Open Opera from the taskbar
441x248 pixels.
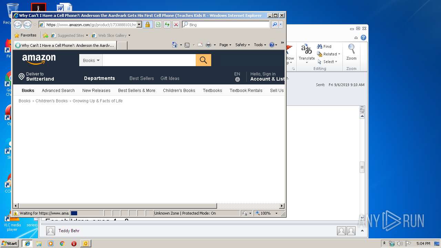tap(74, 244)
